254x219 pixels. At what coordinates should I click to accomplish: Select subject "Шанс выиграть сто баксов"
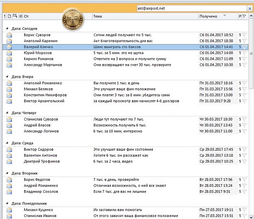117,47
